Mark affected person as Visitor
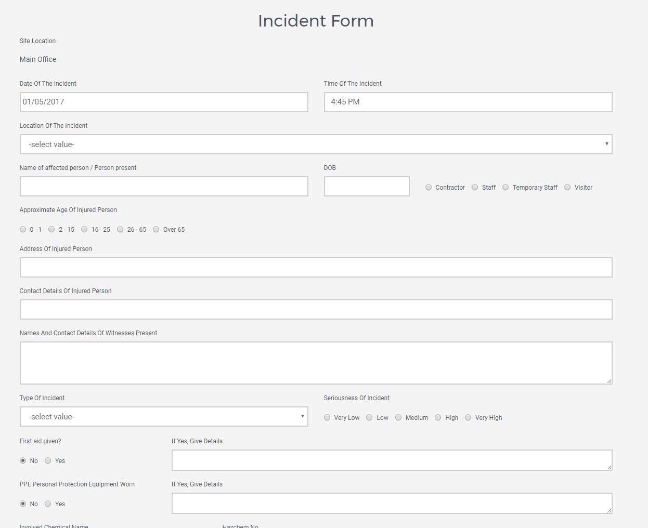Screen dimensions: 648x528 [567, 188]
